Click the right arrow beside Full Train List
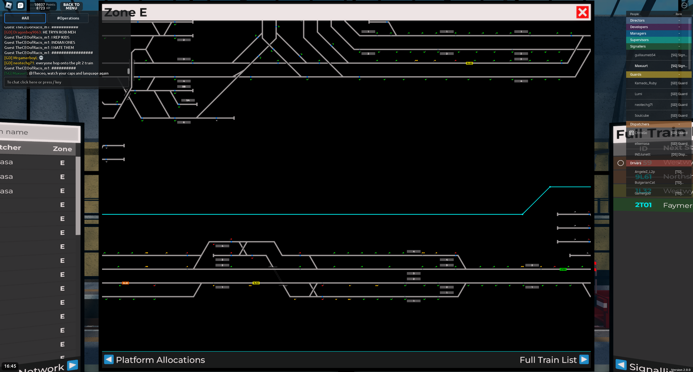 click(x=584, y=360)
